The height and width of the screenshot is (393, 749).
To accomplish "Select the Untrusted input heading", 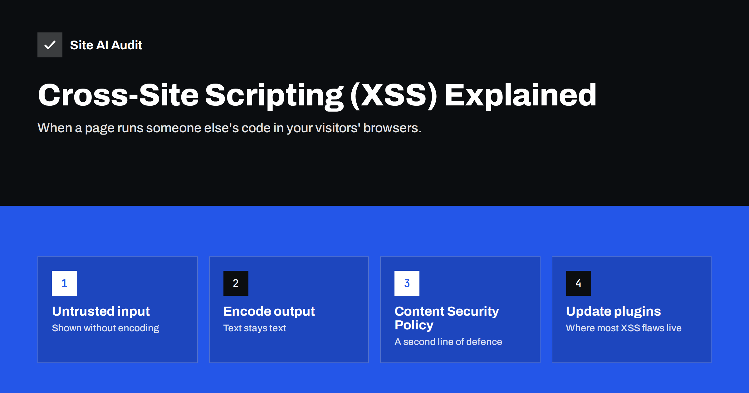I will tap(101, 311).
